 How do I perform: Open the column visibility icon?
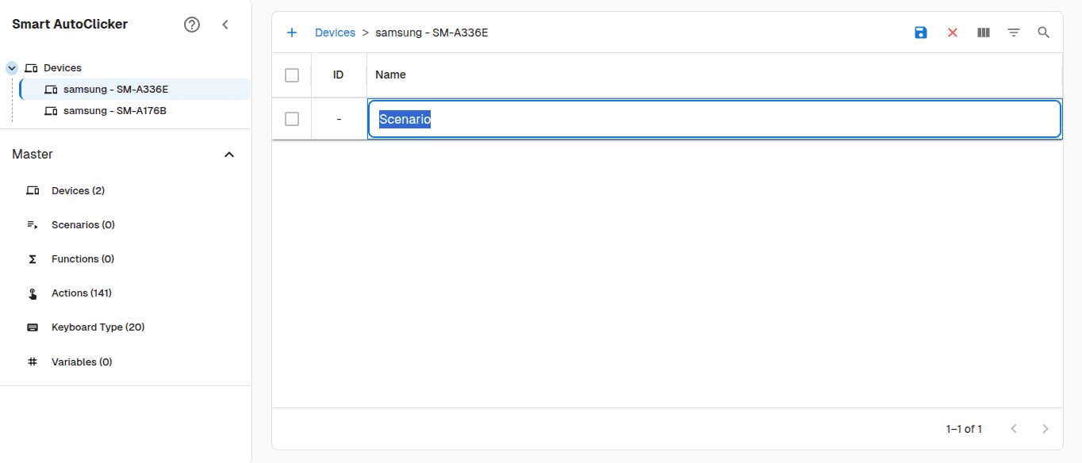tap(983, 33)
